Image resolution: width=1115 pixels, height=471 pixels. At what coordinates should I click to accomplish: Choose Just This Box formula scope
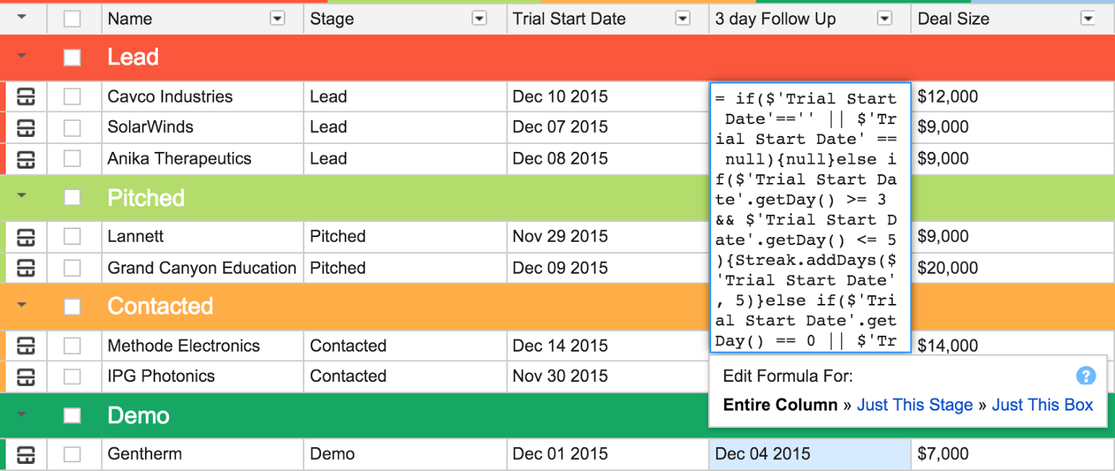coord(1043,405)
